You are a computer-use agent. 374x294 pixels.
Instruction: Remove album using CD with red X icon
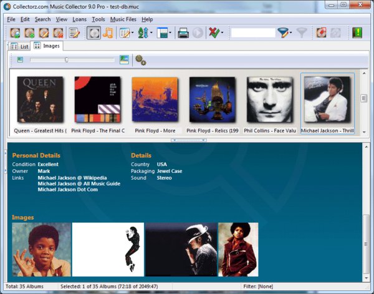pos(58,33)
